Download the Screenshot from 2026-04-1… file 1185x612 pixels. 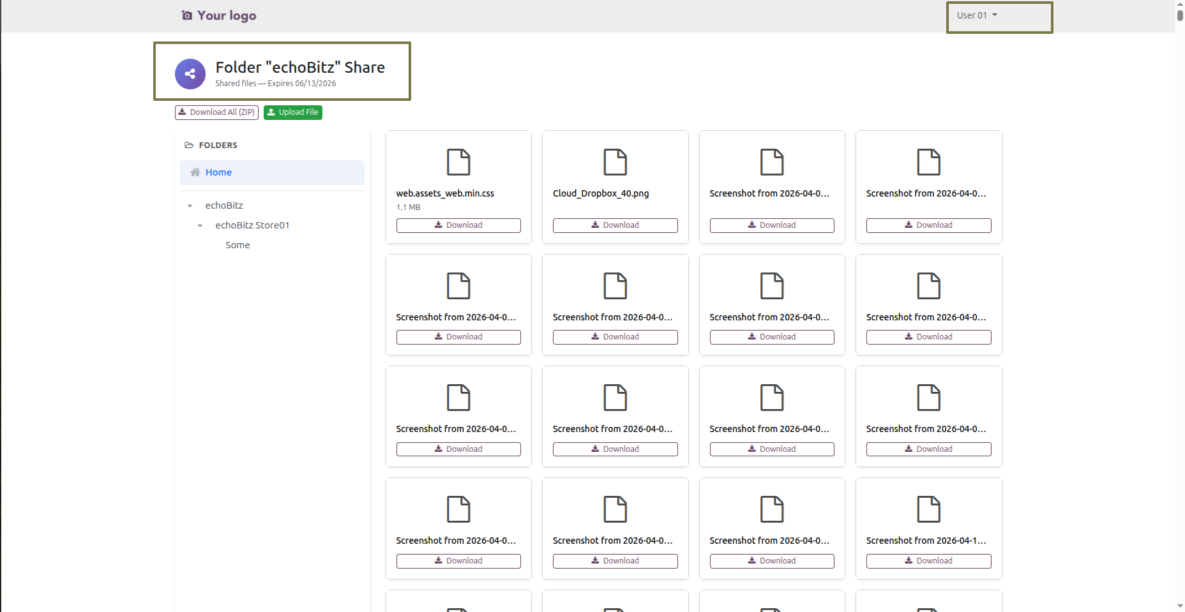click(x=929, y=561)
